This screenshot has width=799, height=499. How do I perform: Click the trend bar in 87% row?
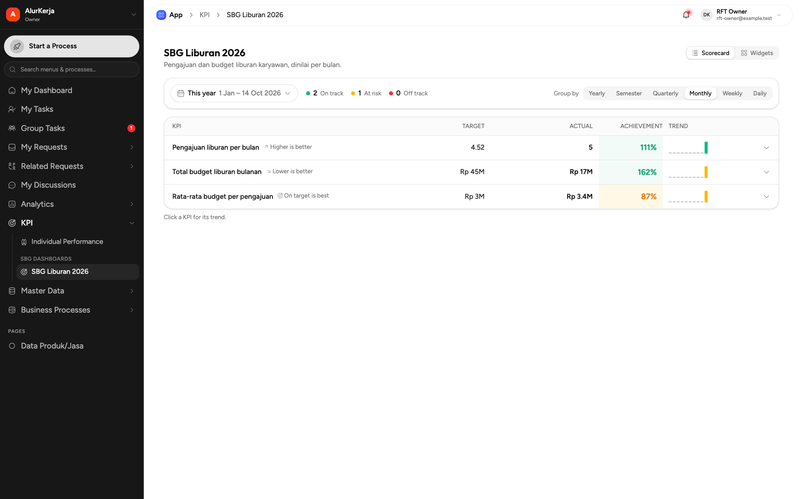(x=706, y=196)
